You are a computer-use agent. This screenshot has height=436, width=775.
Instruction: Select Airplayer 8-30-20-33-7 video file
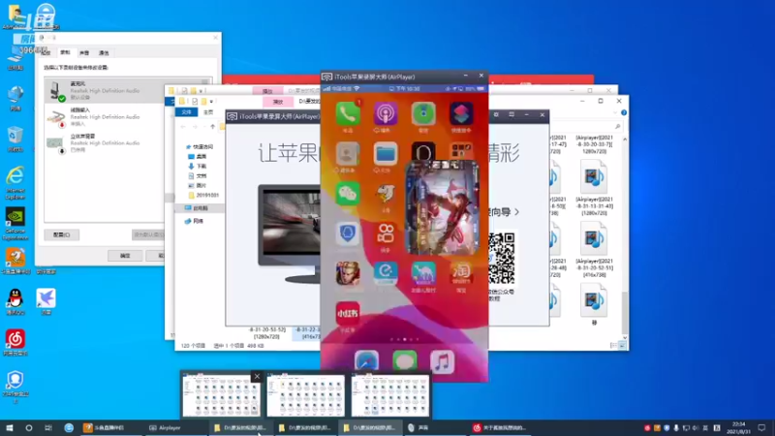pos(594,143)
